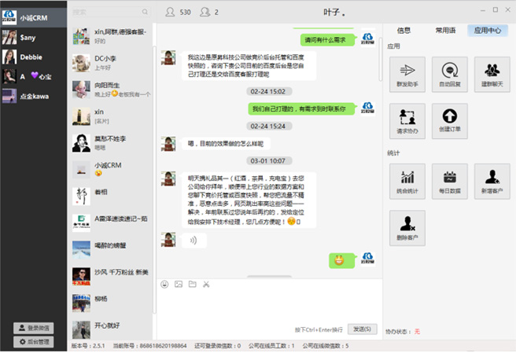Open the 每日数据 daily data tile
This screenshot has height=353, width=516.
(x=449, y=182)
